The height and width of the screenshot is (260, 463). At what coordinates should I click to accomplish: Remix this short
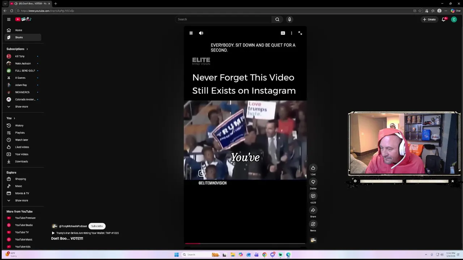(313, 224)
